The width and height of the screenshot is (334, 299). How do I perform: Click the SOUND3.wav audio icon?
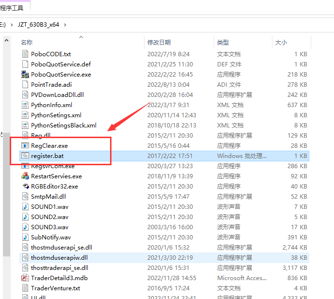tap(25, 227)
